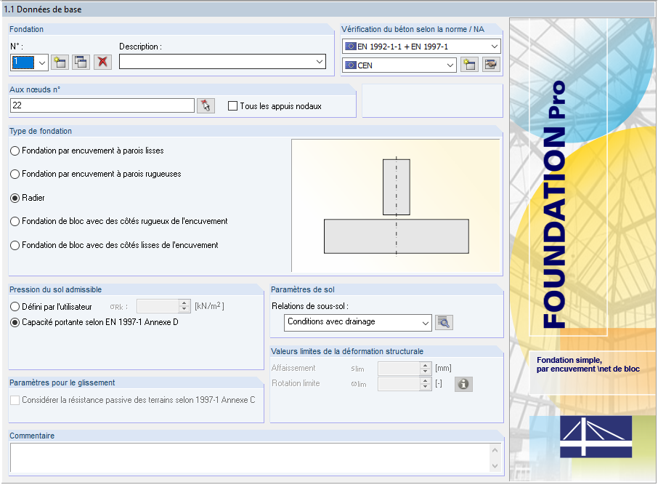Click the Aux nœuds n° input field

pos(102,105)
